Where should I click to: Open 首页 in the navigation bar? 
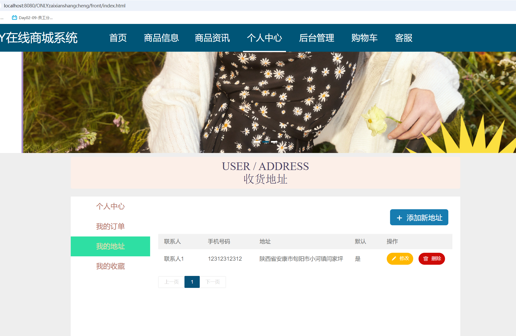[118, 38]
